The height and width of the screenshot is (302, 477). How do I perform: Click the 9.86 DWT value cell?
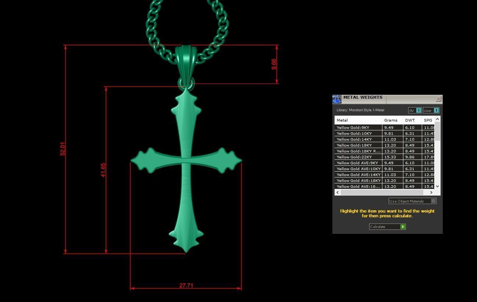click(x=412, y=157)
